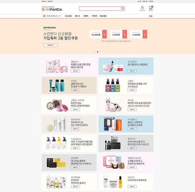Screen dimensions: 195x192
Task: Download the 2,000원 coupon
Action: 145,34
